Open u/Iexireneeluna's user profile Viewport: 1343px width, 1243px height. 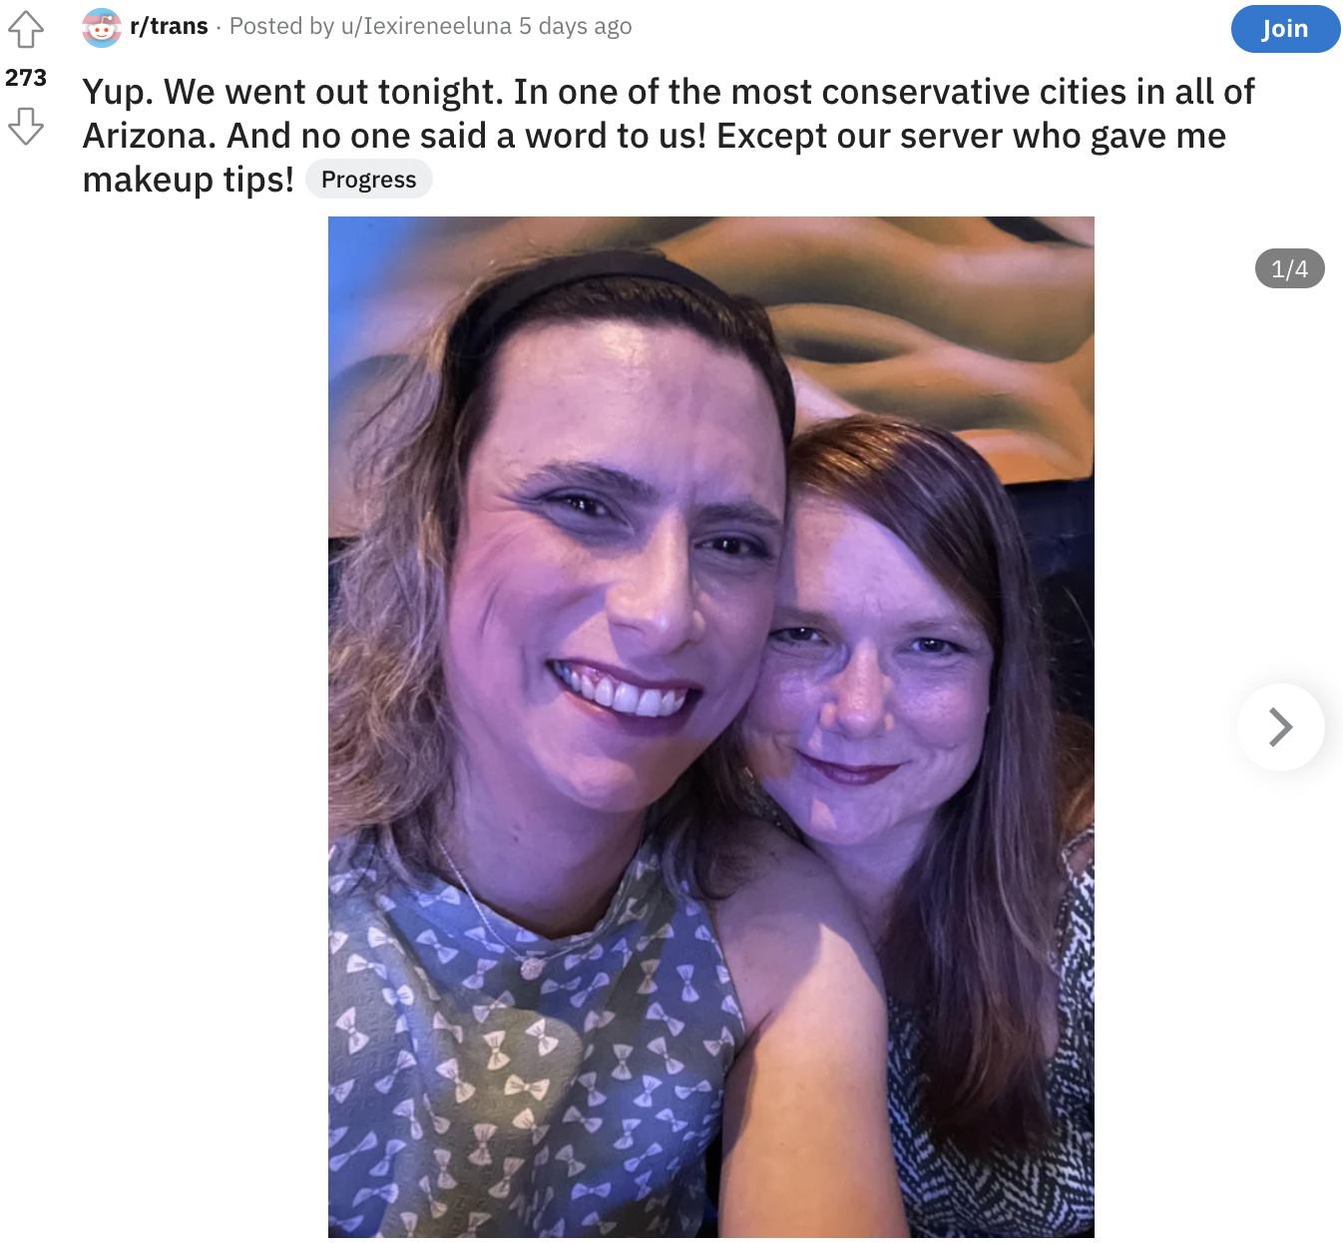tap(426, 26)
